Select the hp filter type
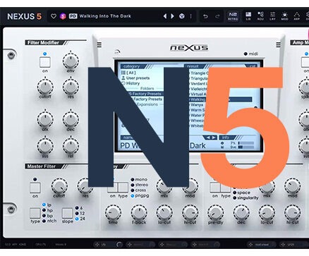Image resolution: width=309 pixels, height=256 pixels. pos(47,210)
